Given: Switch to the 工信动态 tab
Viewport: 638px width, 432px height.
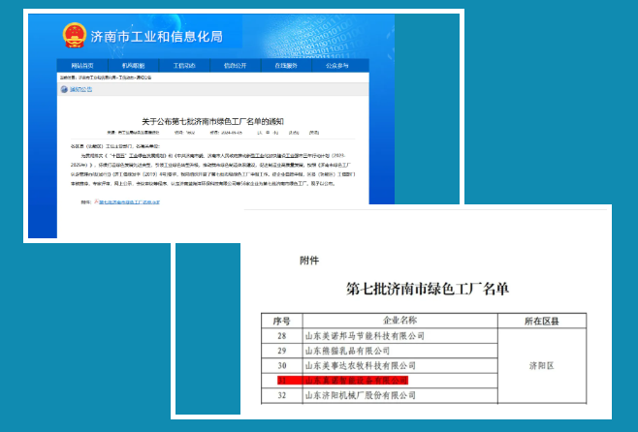Looking at the screenshot, I should point(184,66).
